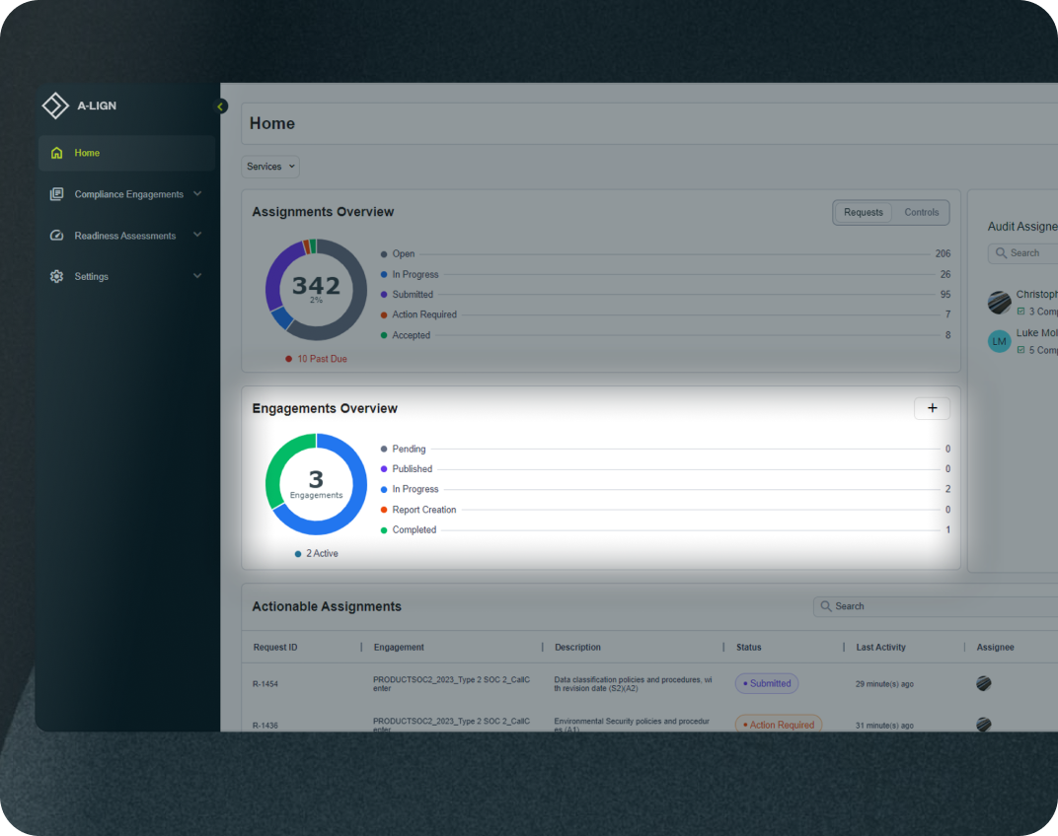Open Settings menu item
Screen dimensions: 1058x836
[x=127, y=276]
